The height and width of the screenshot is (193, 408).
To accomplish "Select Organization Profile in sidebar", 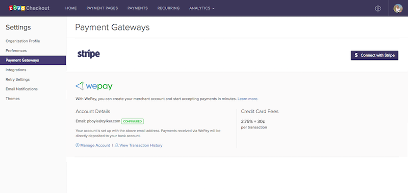I will click(x=23, y=41).
